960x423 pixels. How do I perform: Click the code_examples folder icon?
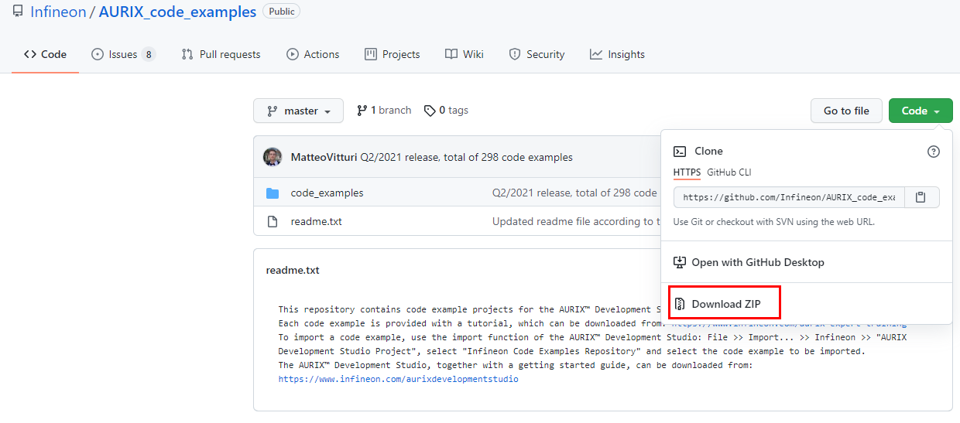tap(273, 193)
